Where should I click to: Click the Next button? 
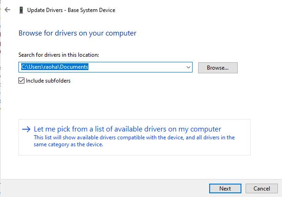coord(225,188)
